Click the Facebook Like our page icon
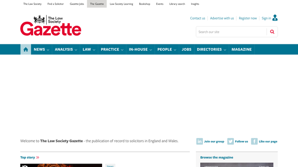This screenshot has width=298, height=167. pyautogui.click(x=254, y=141)
